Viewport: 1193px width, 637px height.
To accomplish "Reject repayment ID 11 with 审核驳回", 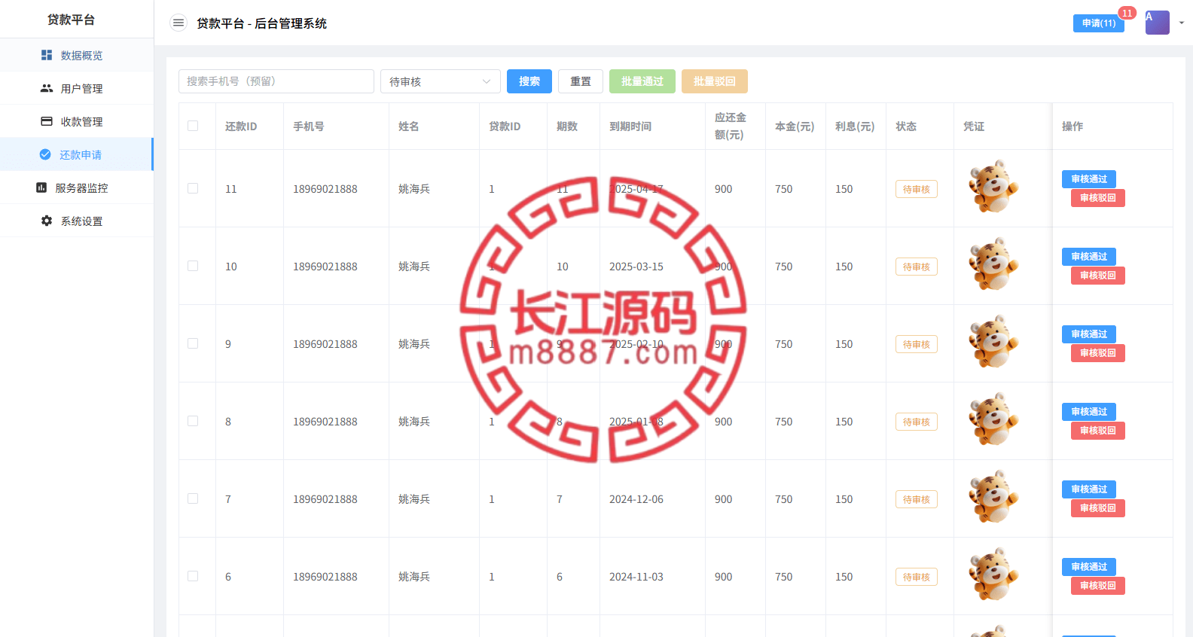I will point(1098,198).
